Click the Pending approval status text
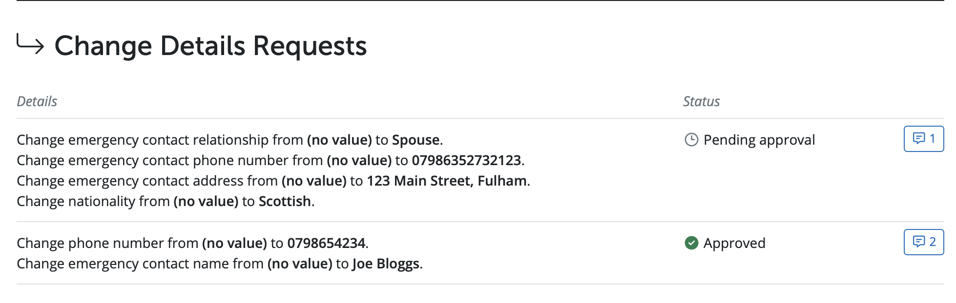 point(759,140)
